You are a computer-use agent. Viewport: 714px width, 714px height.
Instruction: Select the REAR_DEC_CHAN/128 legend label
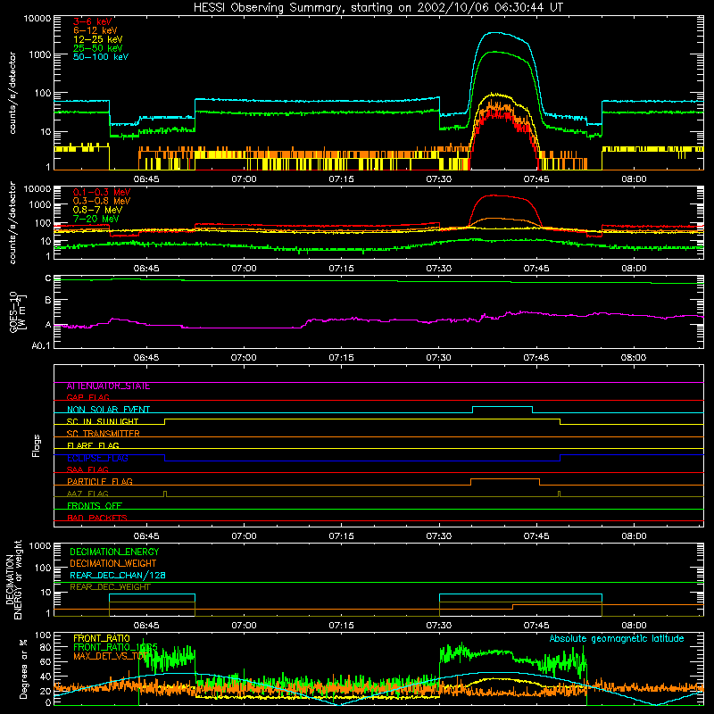(x=118, y=575)
